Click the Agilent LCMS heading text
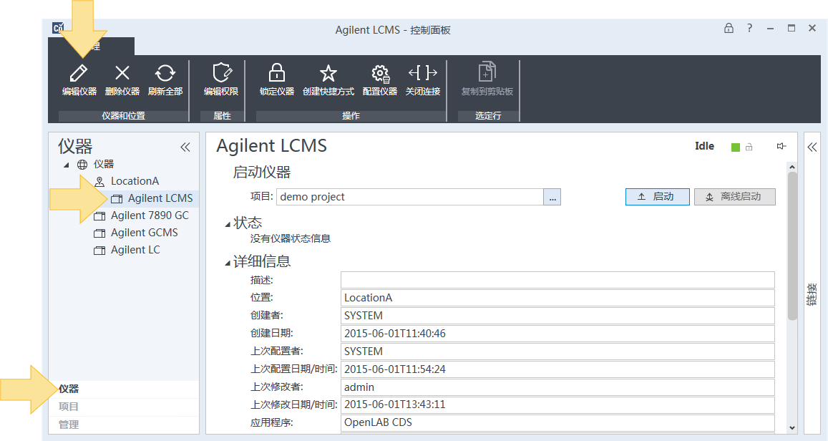Viewport: 828px width, 441px height. pyautogui.click(x=272, y=146)
